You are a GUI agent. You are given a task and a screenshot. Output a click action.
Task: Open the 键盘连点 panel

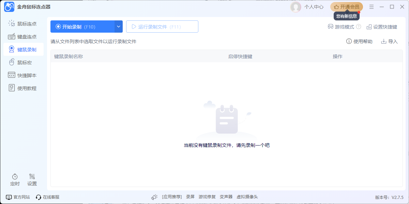(24, 36)
